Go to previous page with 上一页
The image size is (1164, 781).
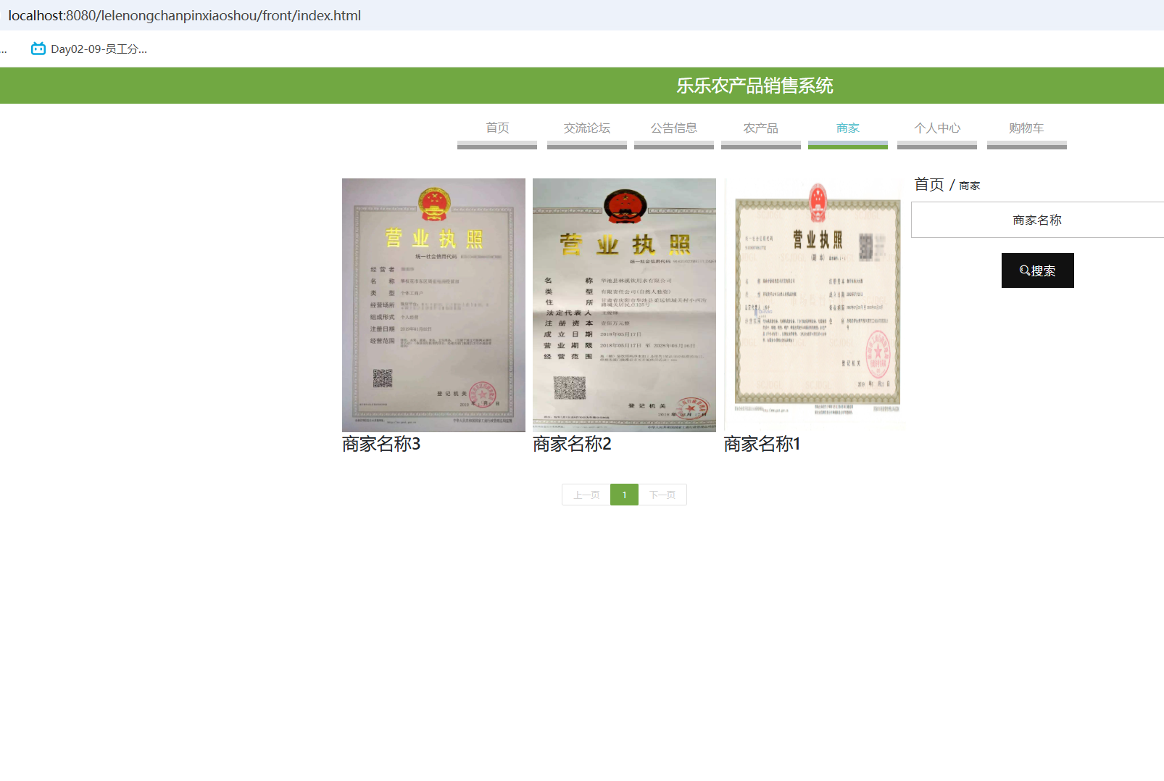586,495
